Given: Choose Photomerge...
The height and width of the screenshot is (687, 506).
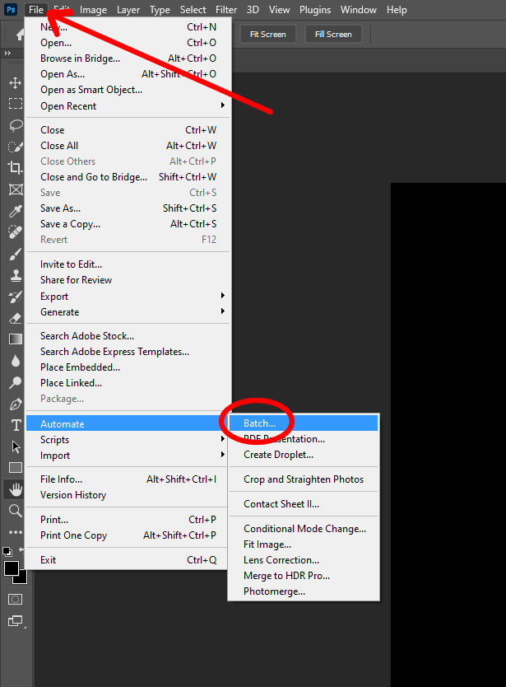Looking at the screenshot, I should tap(304, 591).
